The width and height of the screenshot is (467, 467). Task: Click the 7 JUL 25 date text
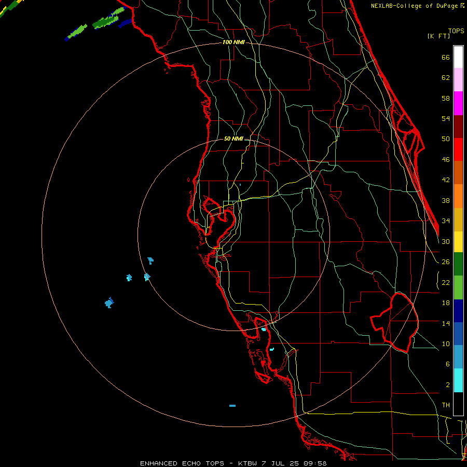281,463
